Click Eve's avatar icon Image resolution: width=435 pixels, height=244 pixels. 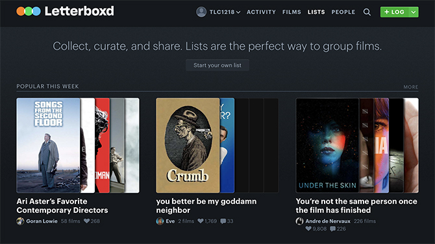(160, 221)
